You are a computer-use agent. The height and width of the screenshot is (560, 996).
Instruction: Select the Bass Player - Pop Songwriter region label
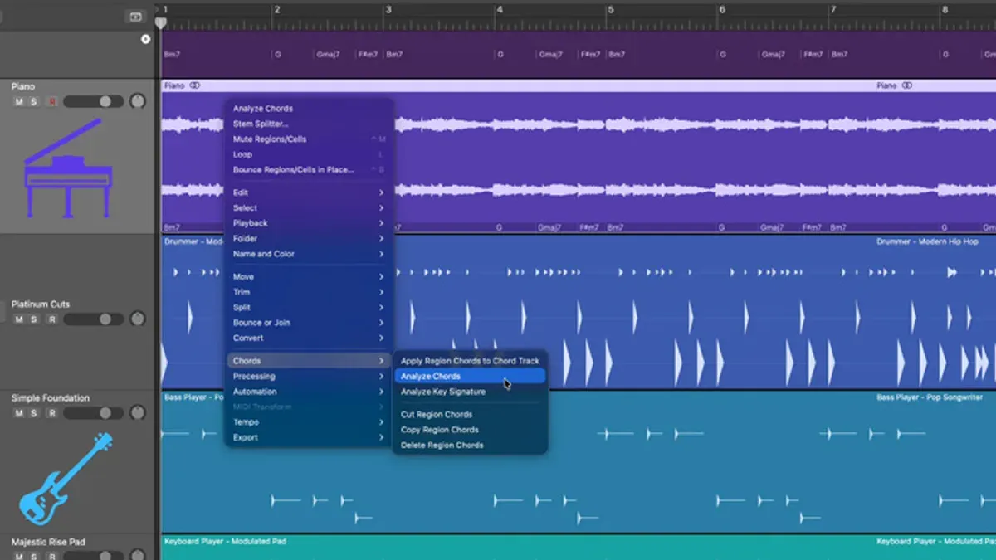point(930,397)
